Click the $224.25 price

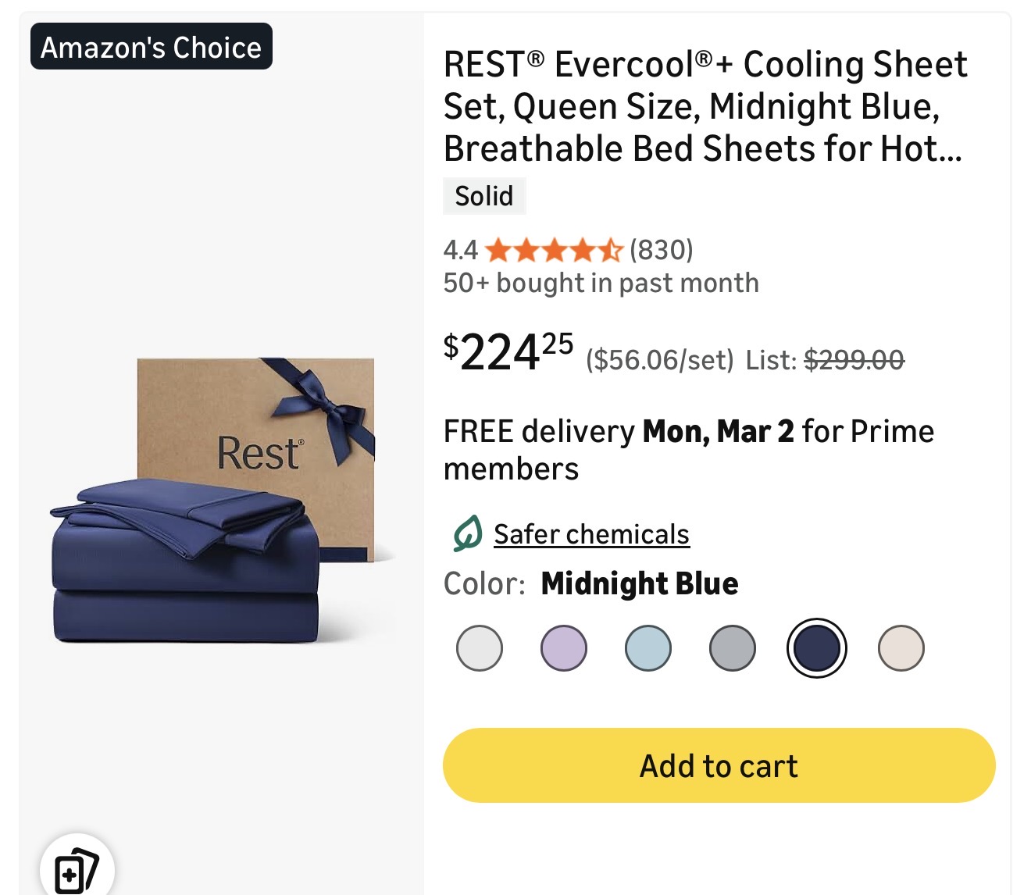(x=508, y=351)
